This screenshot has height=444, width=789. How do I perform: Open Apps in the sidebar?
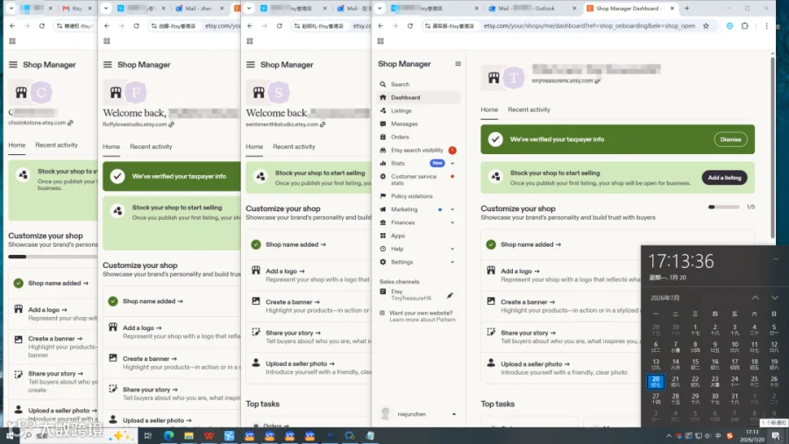tap(397, 236)
